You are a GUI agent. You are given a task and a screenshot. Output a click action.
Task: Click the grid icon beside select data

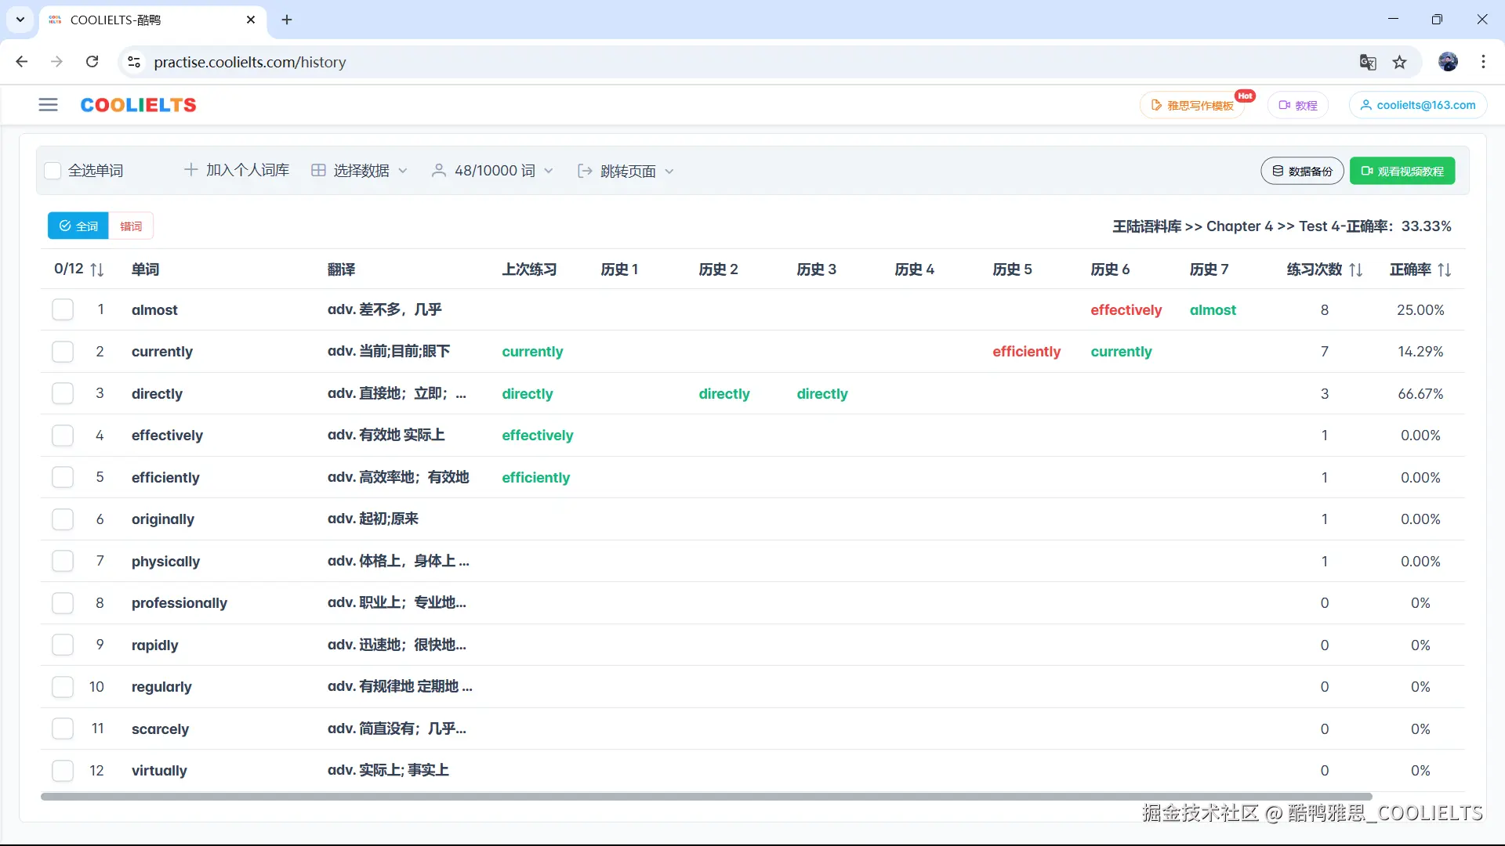[318, 171]
